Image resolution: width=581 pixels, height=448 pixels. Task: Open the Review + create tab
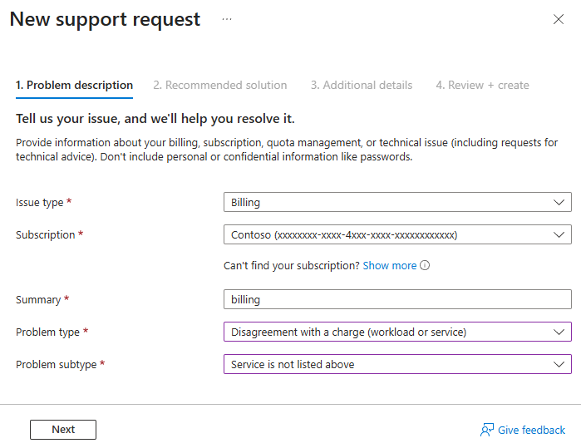click(x=482, y=85)
